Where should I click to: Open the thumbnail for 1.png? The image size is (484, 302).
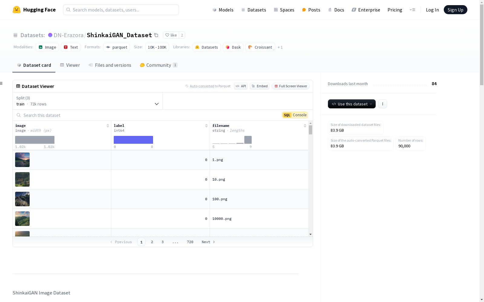pyautogui.click(x=22, y=160)
